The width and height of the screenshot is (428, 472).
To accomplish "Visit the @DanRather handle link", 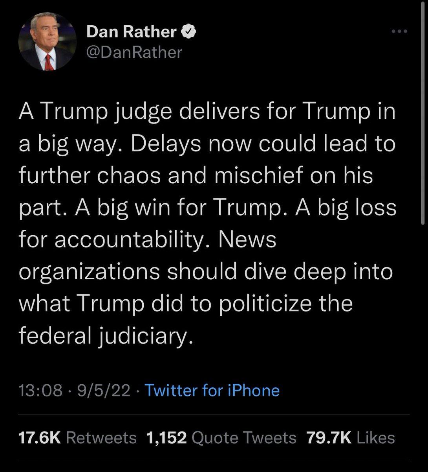I will pyautogui.click(x=134, y=52).
